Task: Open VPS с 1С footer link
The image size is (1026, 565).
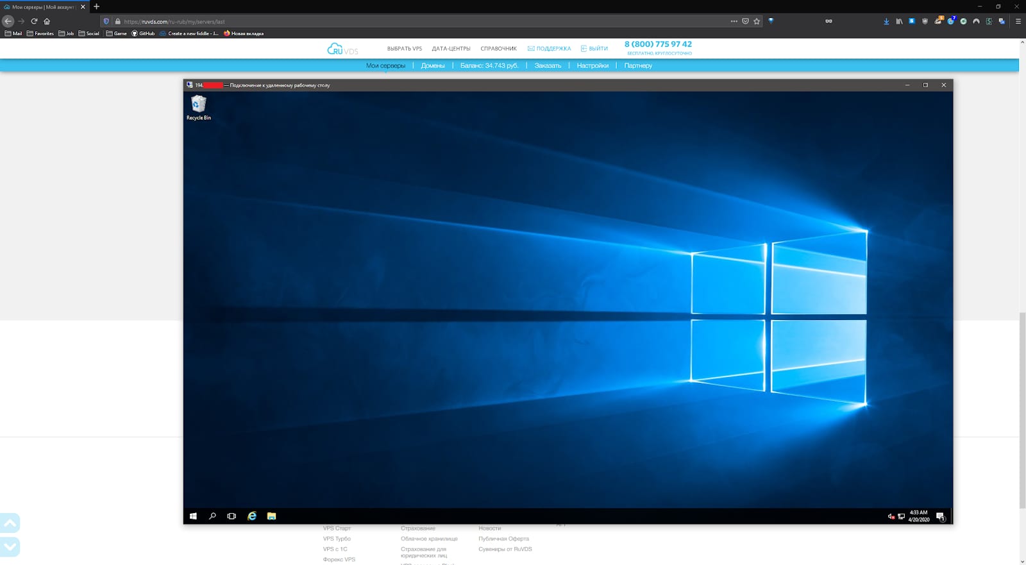Action: 335,549
